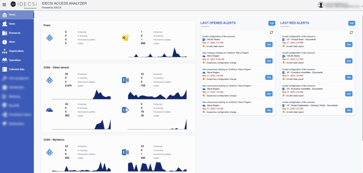Open the hamburger menu

pyautogui.click(x=4, y=5)
